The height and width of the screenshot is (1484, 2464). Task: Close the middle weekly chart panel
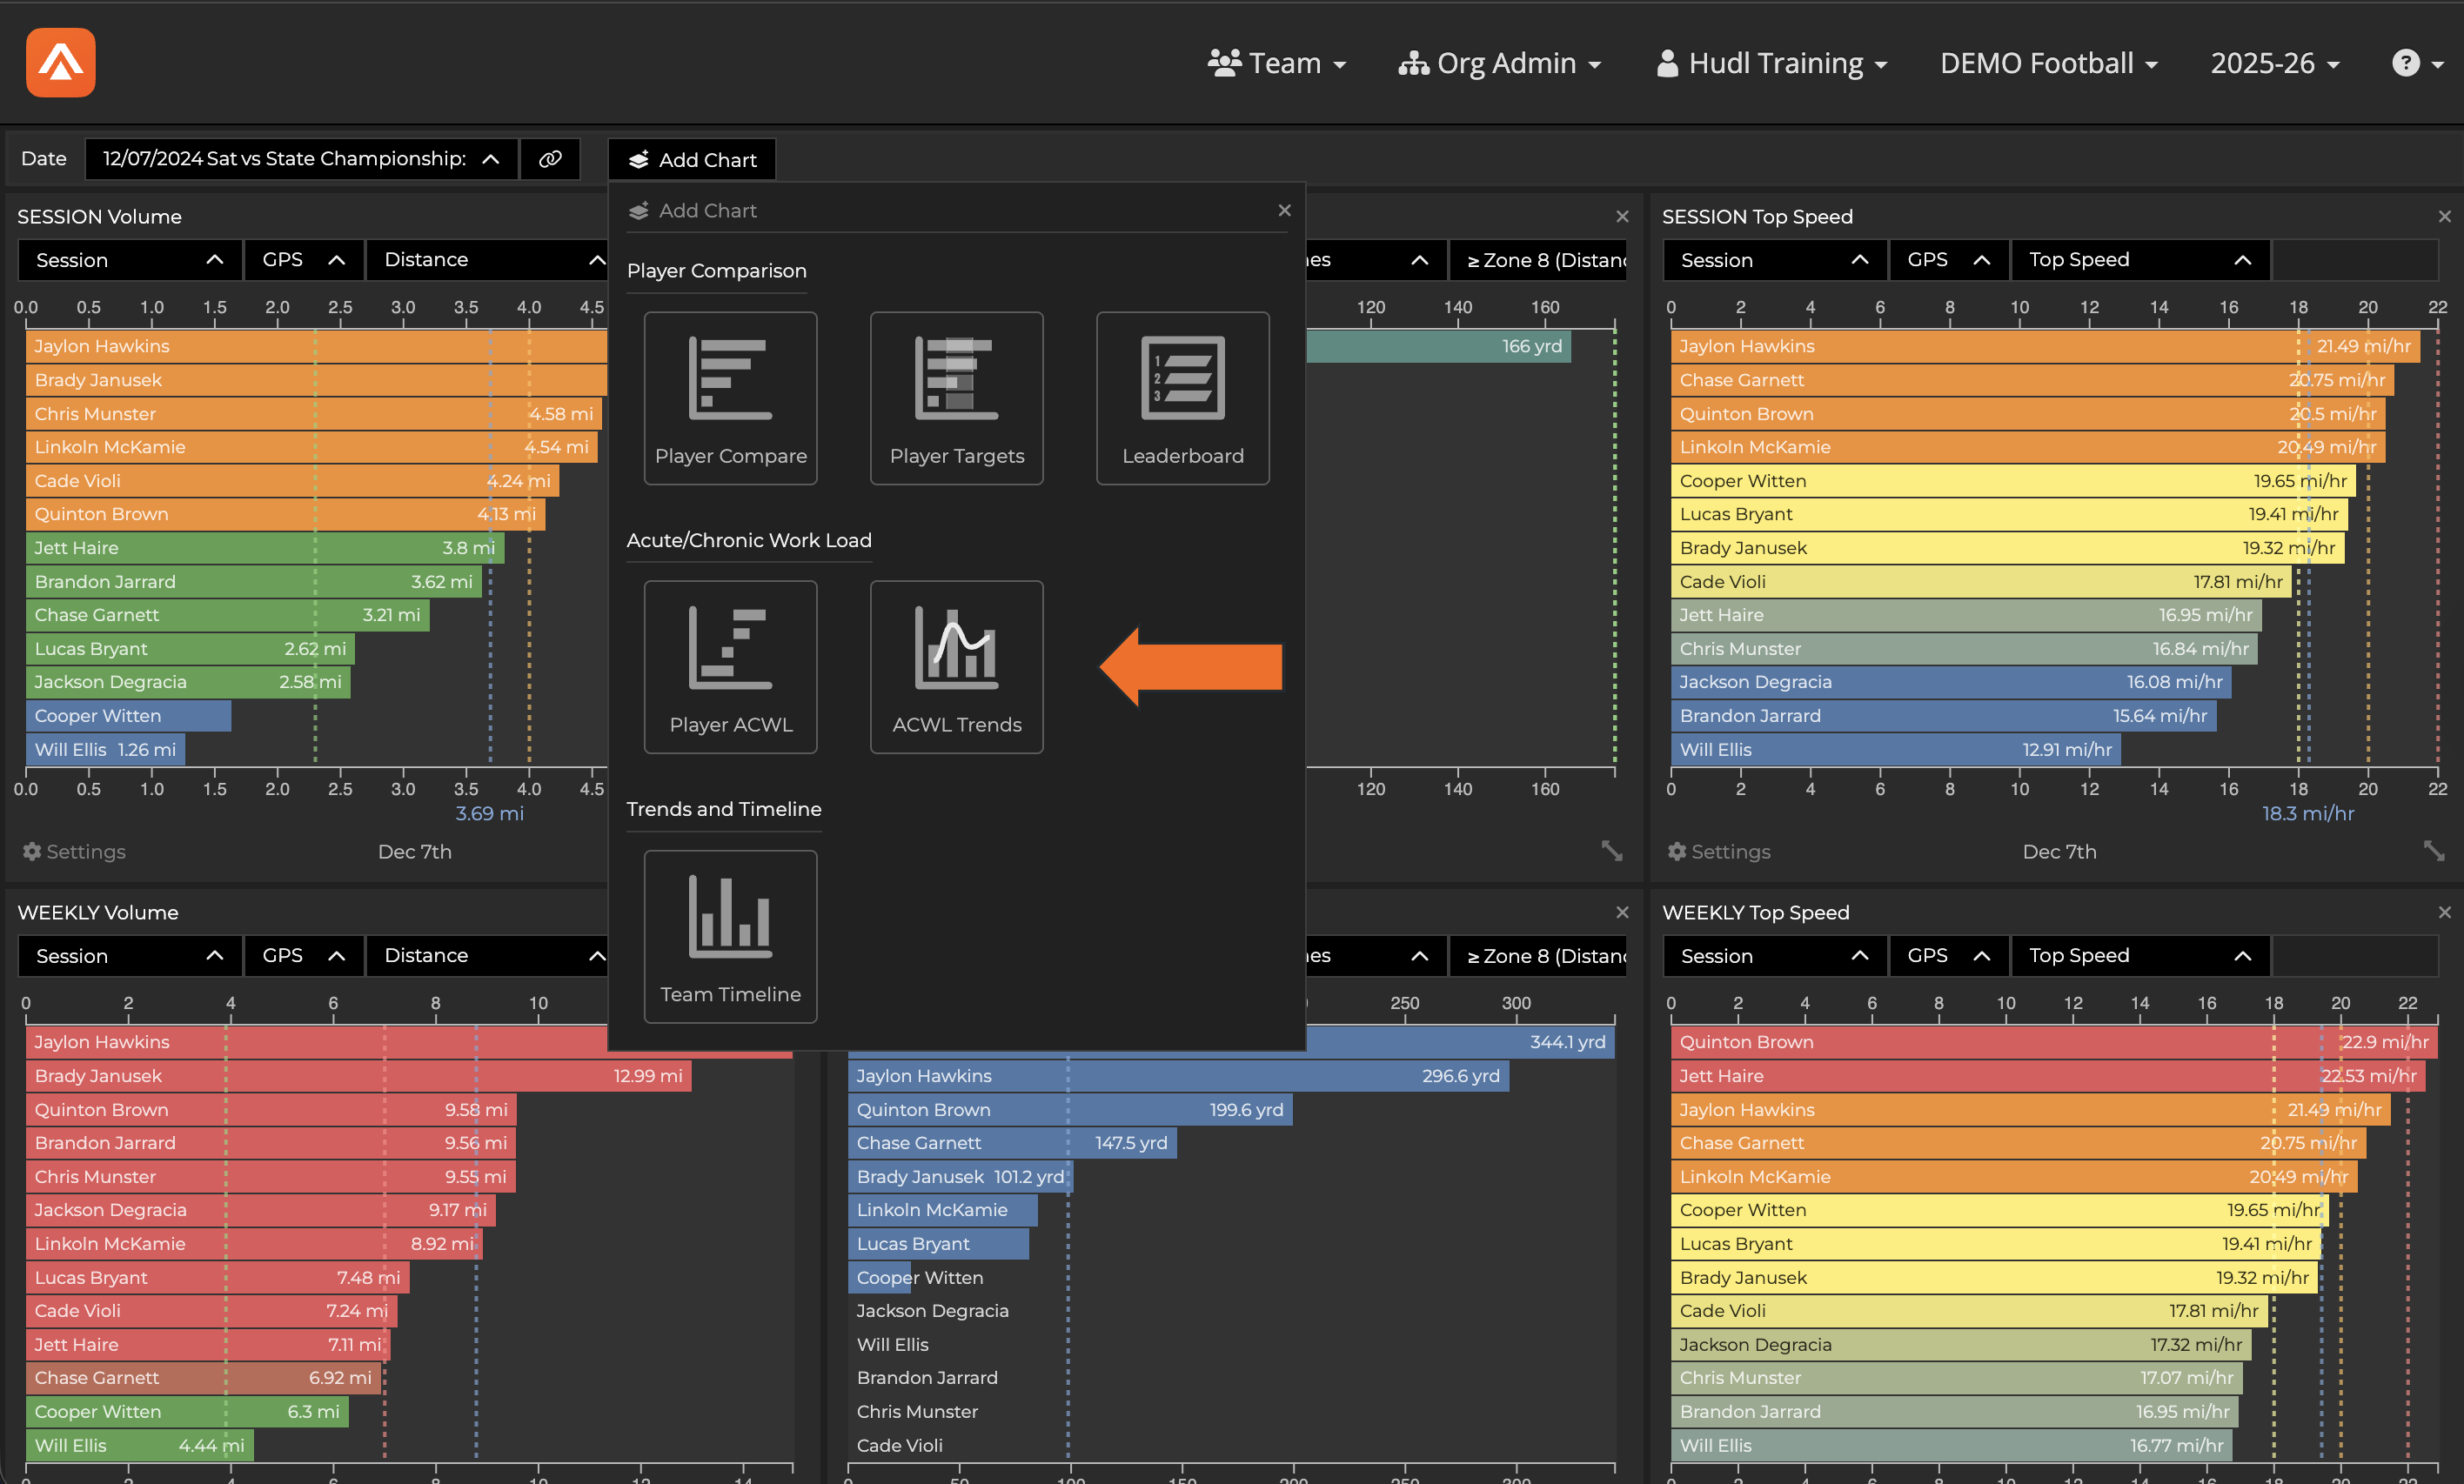pyautogui.click(x=1622, y=912)
